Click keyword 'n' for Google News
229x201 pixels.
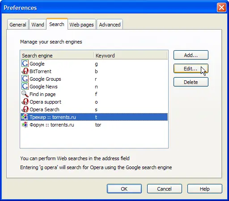pyautogui.click(x=96, y=87)
